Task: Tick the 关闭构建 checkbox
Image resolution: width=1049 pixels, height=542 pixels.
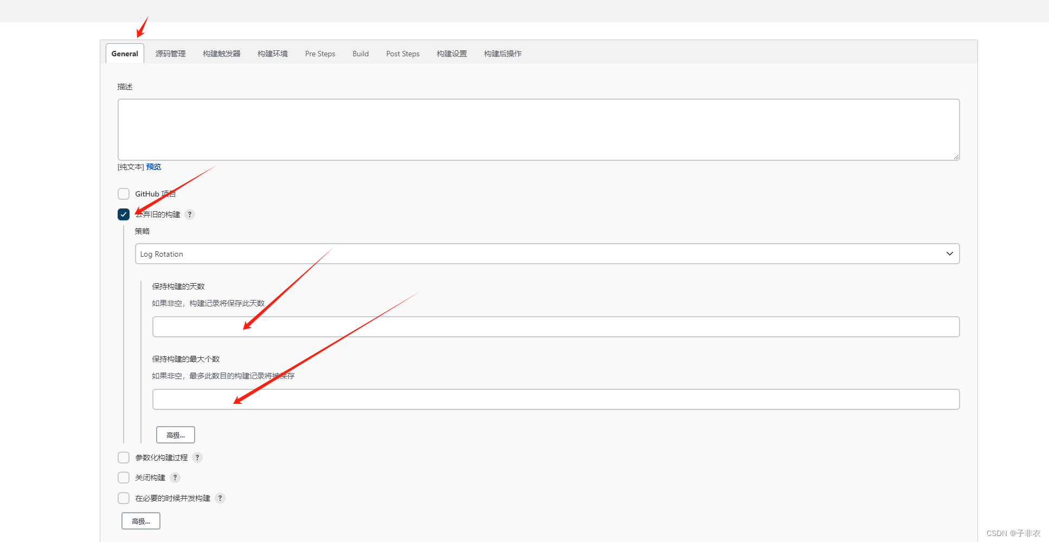Action: [124, 478]
